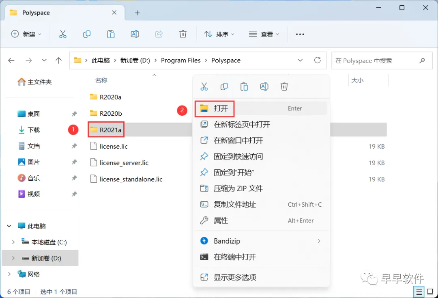Click the Cut icon in the top toolbar
This screenshot has height=298, width=438.
pos(63,34)
